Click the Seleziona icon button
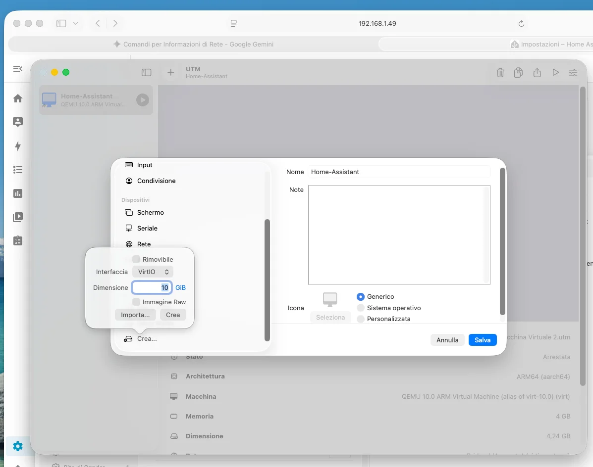The width and height of the screenshot is (593, 467). (330, 318)
